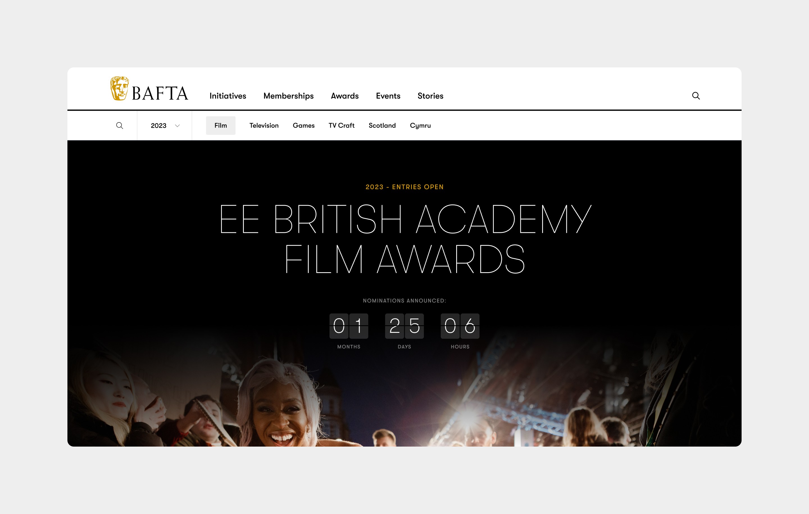
Task: Open search with top-right magnifier icon
Action: point(696,96)
